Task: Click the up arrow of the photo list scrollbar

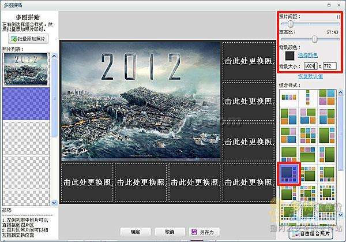Action: 54,56
